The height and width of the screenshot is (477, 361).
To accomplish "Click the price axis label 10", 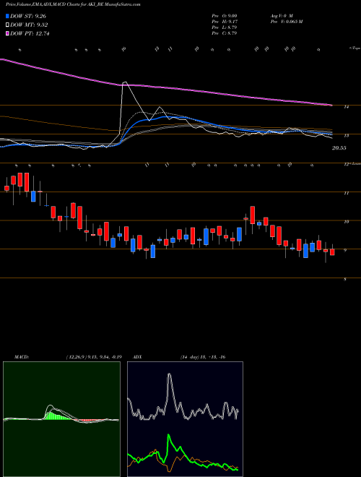I will point(346,222).
